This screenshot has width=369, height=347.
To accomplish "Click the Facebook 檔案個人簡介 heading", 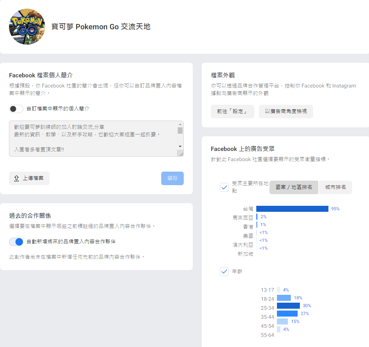I will pos(41,75).
